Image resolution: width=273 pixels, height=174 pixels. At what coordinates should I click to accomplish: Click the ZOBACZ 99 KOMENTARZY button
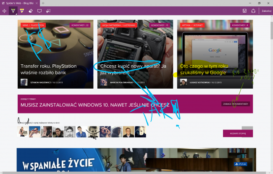(236, 104)
